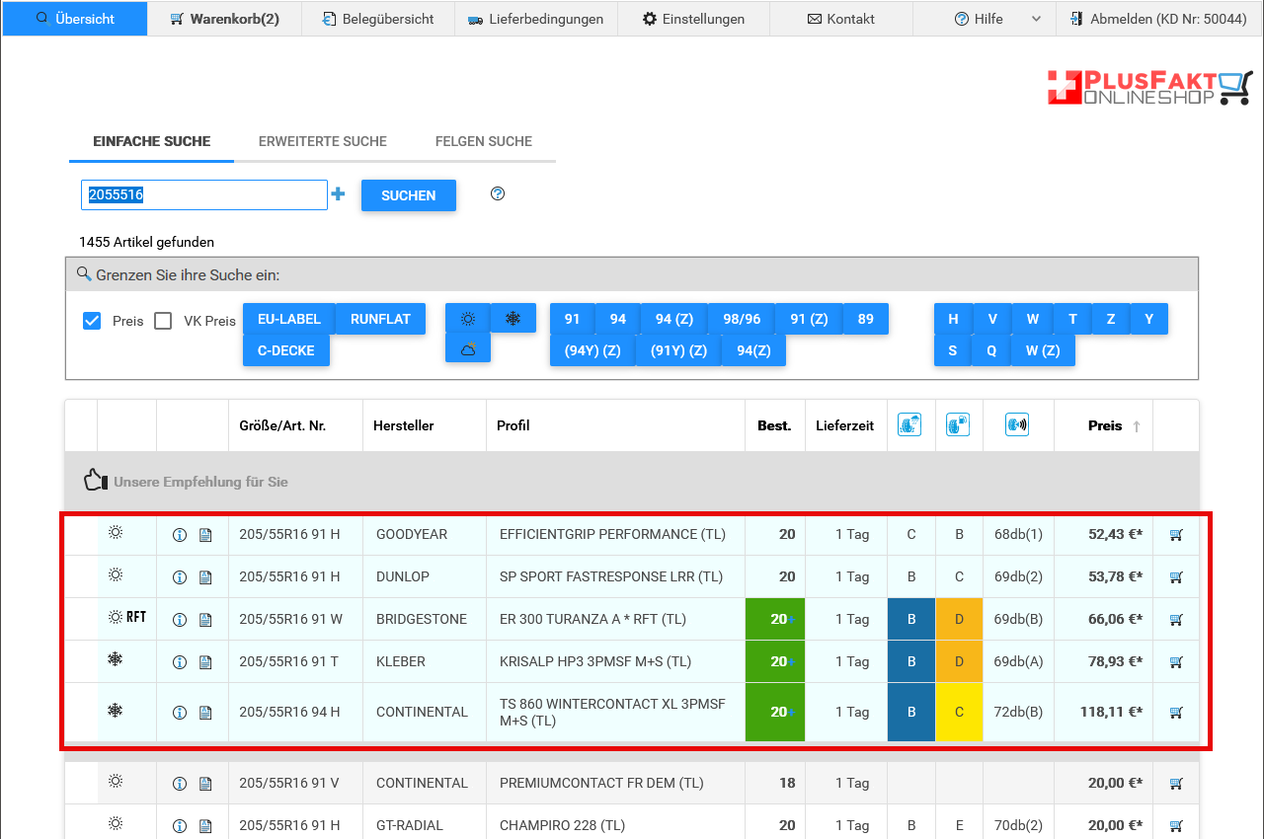Focus the tyre size search field
The height and width of the screenshot is (839, 1264).
pyautogui.click(x=204, y=194)
